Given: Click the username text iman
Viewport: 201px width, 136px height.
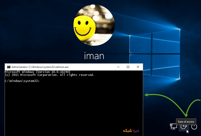Looking at the screenshot, I should coord(94,56).
